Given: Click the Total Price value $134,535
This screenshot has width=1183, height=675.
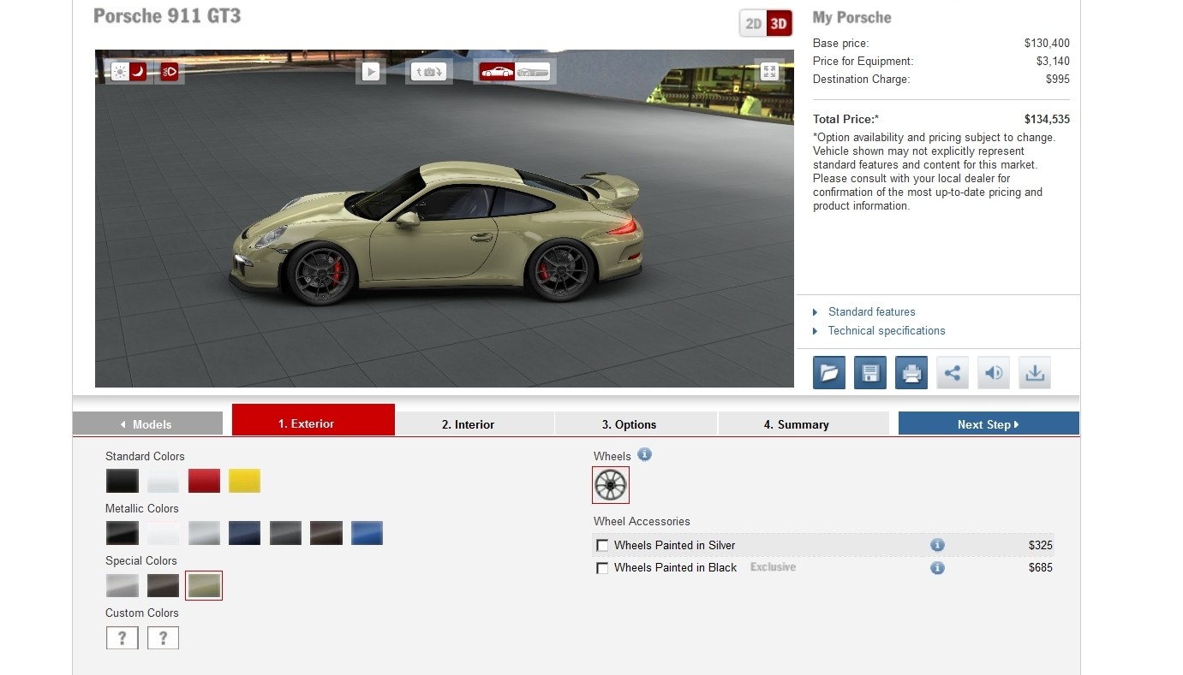Looking at the screenshot, I should point(1047,120).
